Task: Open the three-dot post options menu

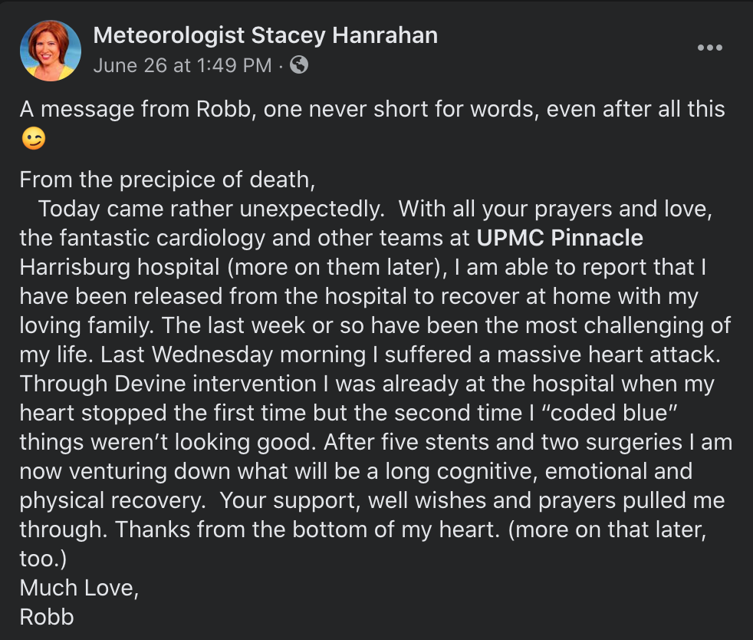Action: [710, 48]
